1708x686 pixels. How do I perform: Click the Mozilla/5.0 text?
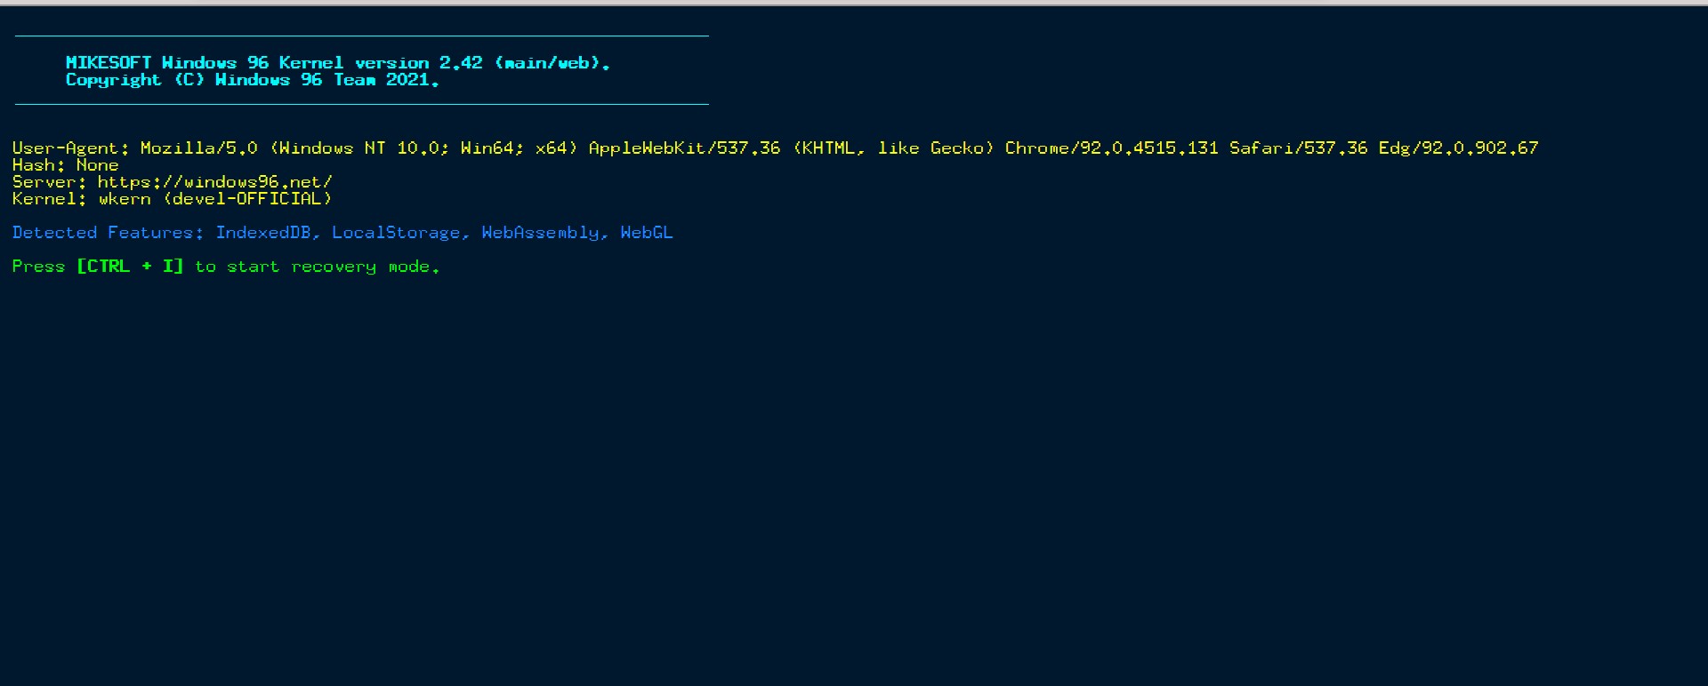(x=198, y=148)
